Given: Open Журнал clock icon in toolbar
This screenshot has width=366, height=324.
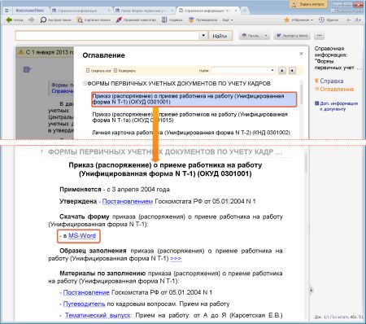Looking at the screenshot, I should coord(329,20).
